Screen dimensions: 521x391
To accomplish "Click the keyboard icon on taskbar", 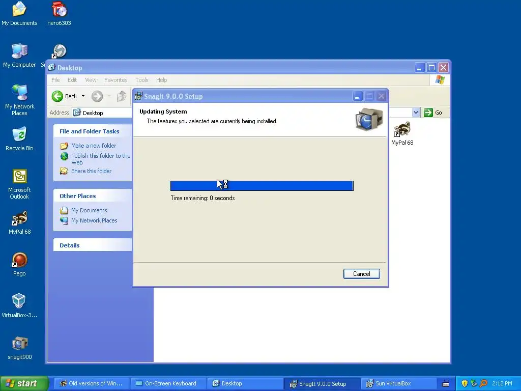I will (446, 384).
